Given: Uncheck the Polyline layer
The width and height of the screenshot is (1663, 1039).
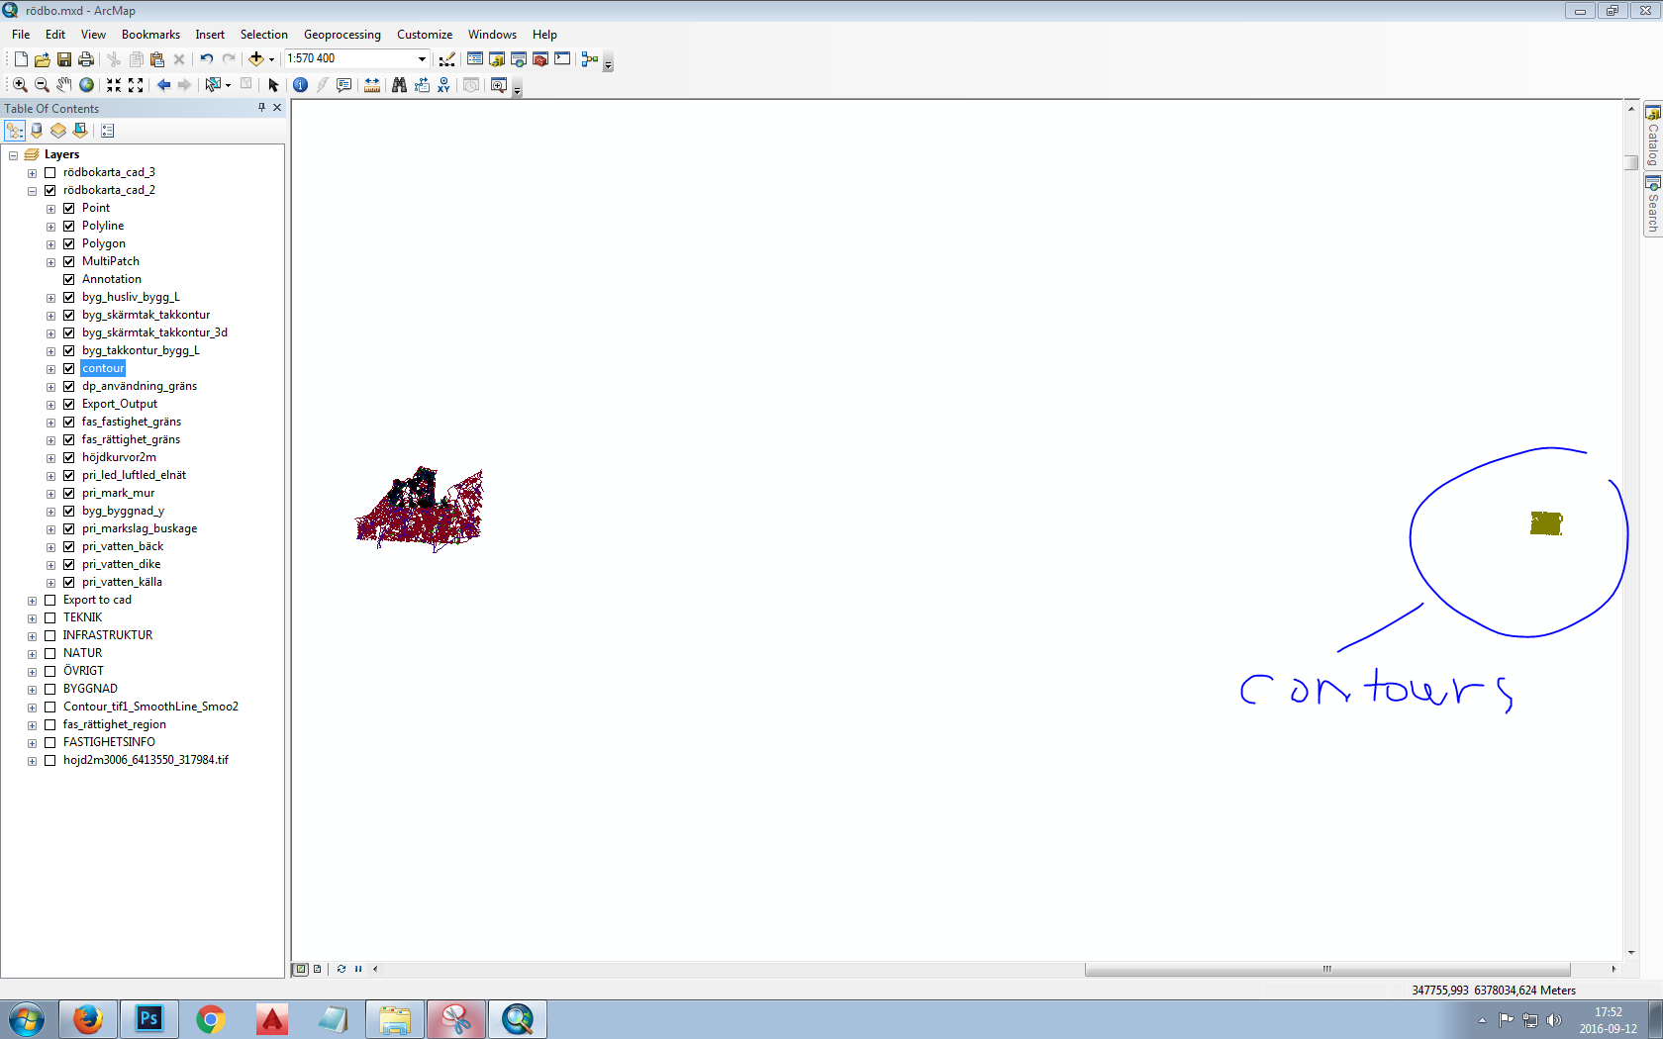Looking at the screenshot, I should (x=69, y=227).
